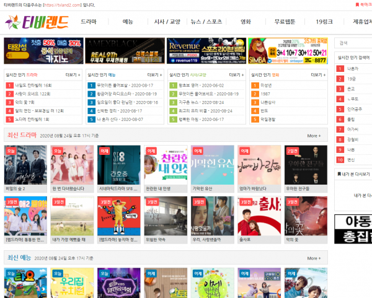The width and height of the screenshot is (372, 298).
Task: Click popular search term 인어공주
Action: coord(355,109)
